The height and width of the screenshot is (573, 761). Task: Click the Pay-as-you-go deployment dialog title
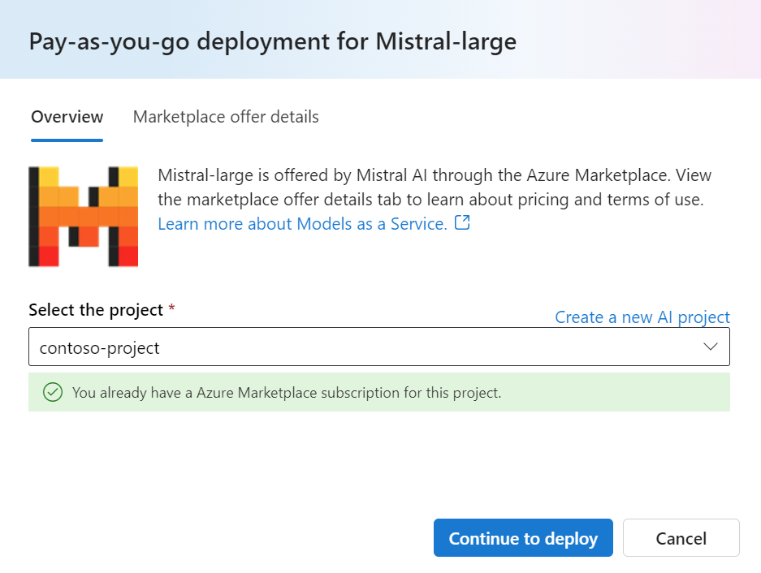point(273,41)
